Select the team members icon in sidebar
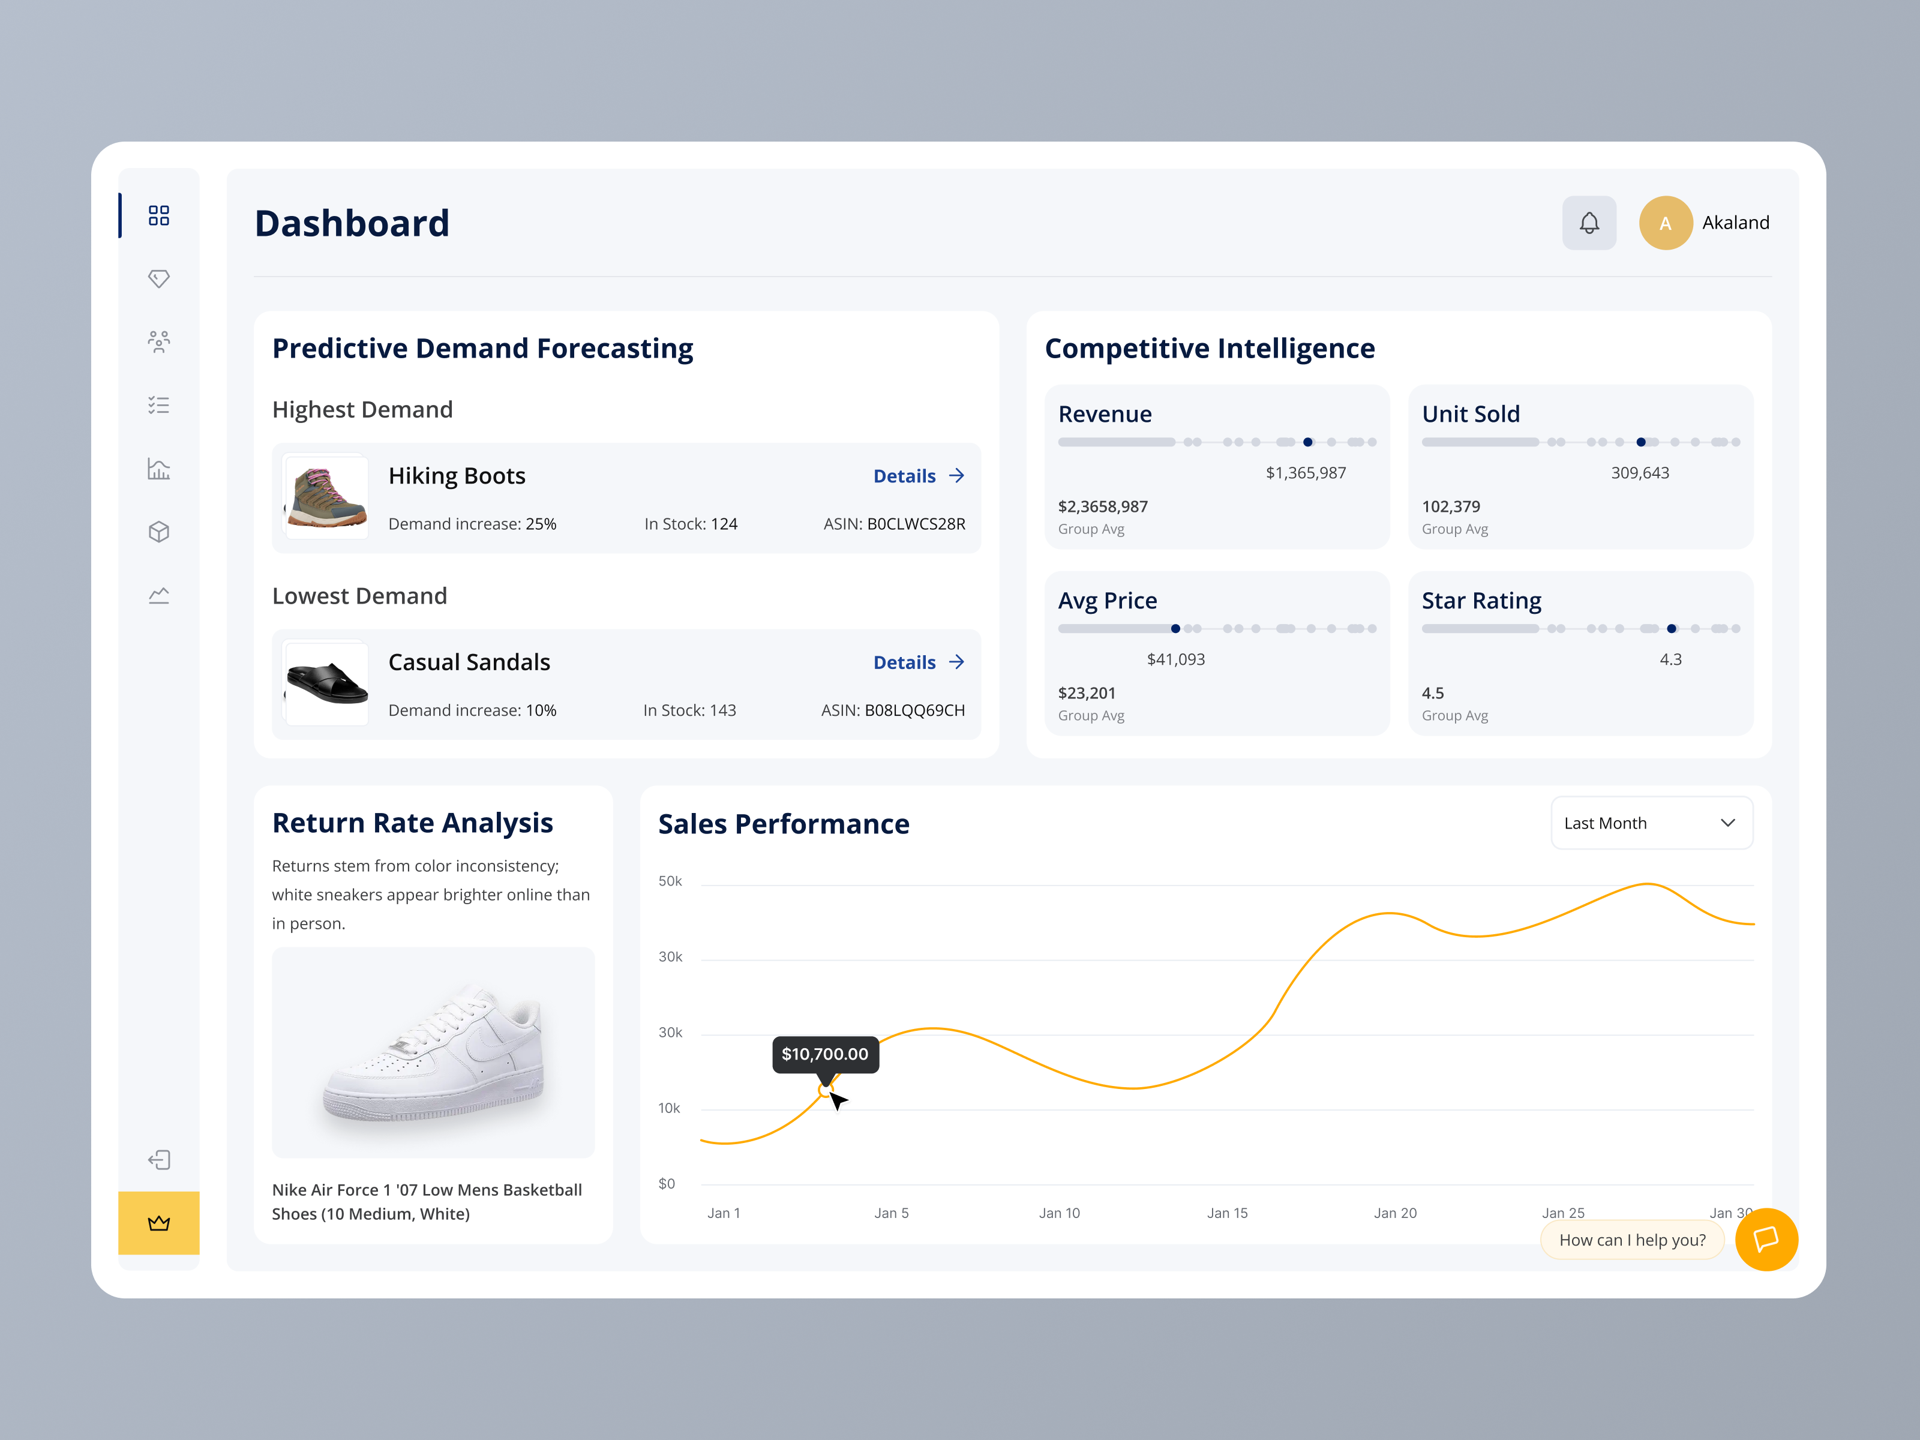The width and height of the screenshot is (1920, 1440). tap(159, 342)
